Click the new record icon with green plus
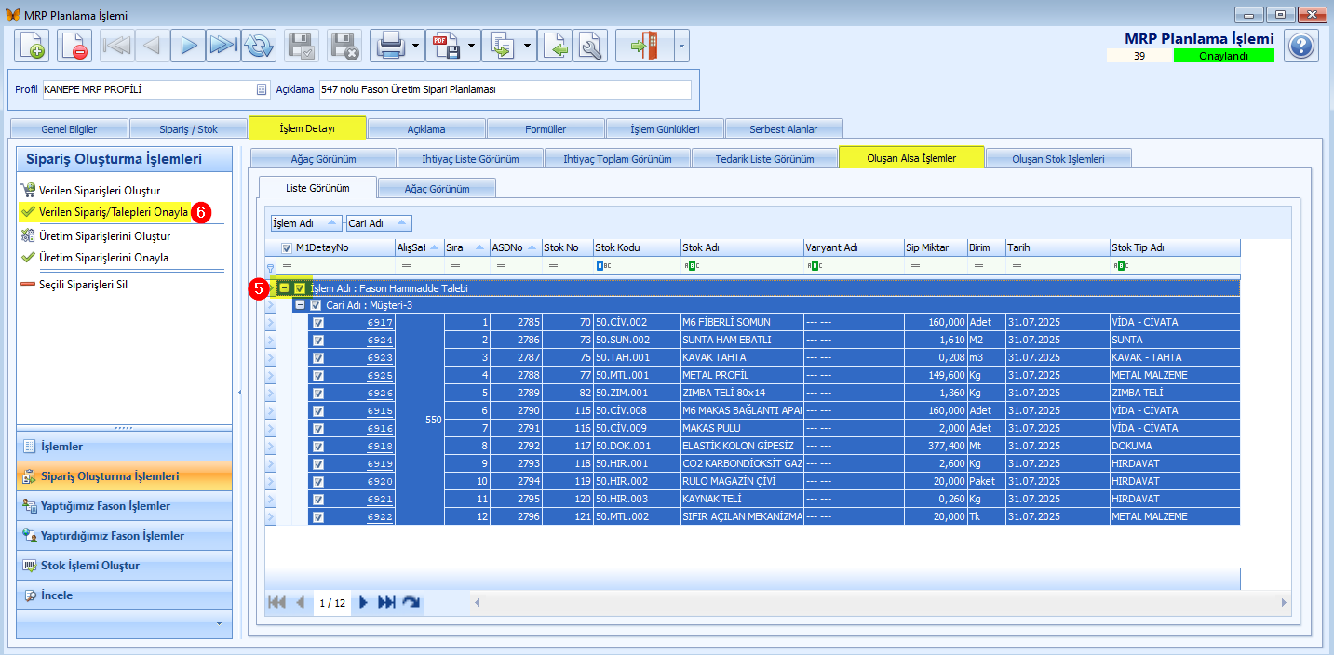The height and width of the screenshot is (655, 1334). click(x=31, y=46)
